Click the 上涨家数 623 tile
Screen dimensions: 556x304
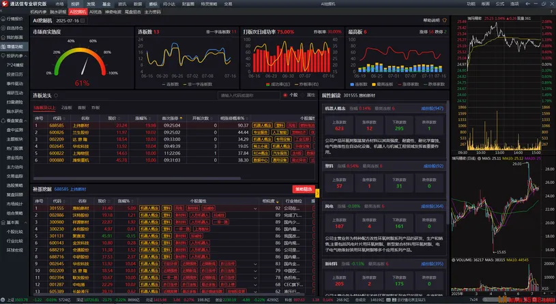point(339,125)
